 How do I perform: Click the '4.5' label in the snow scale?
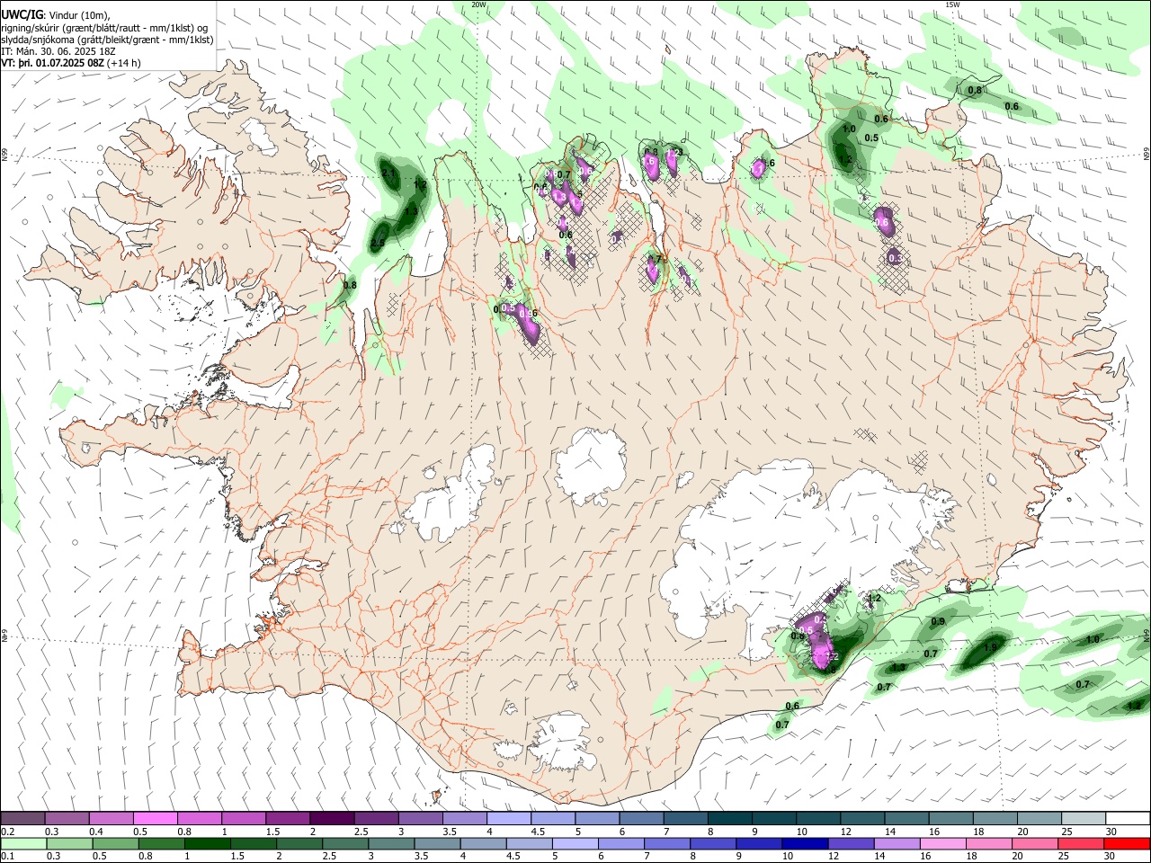click(538, 832)
